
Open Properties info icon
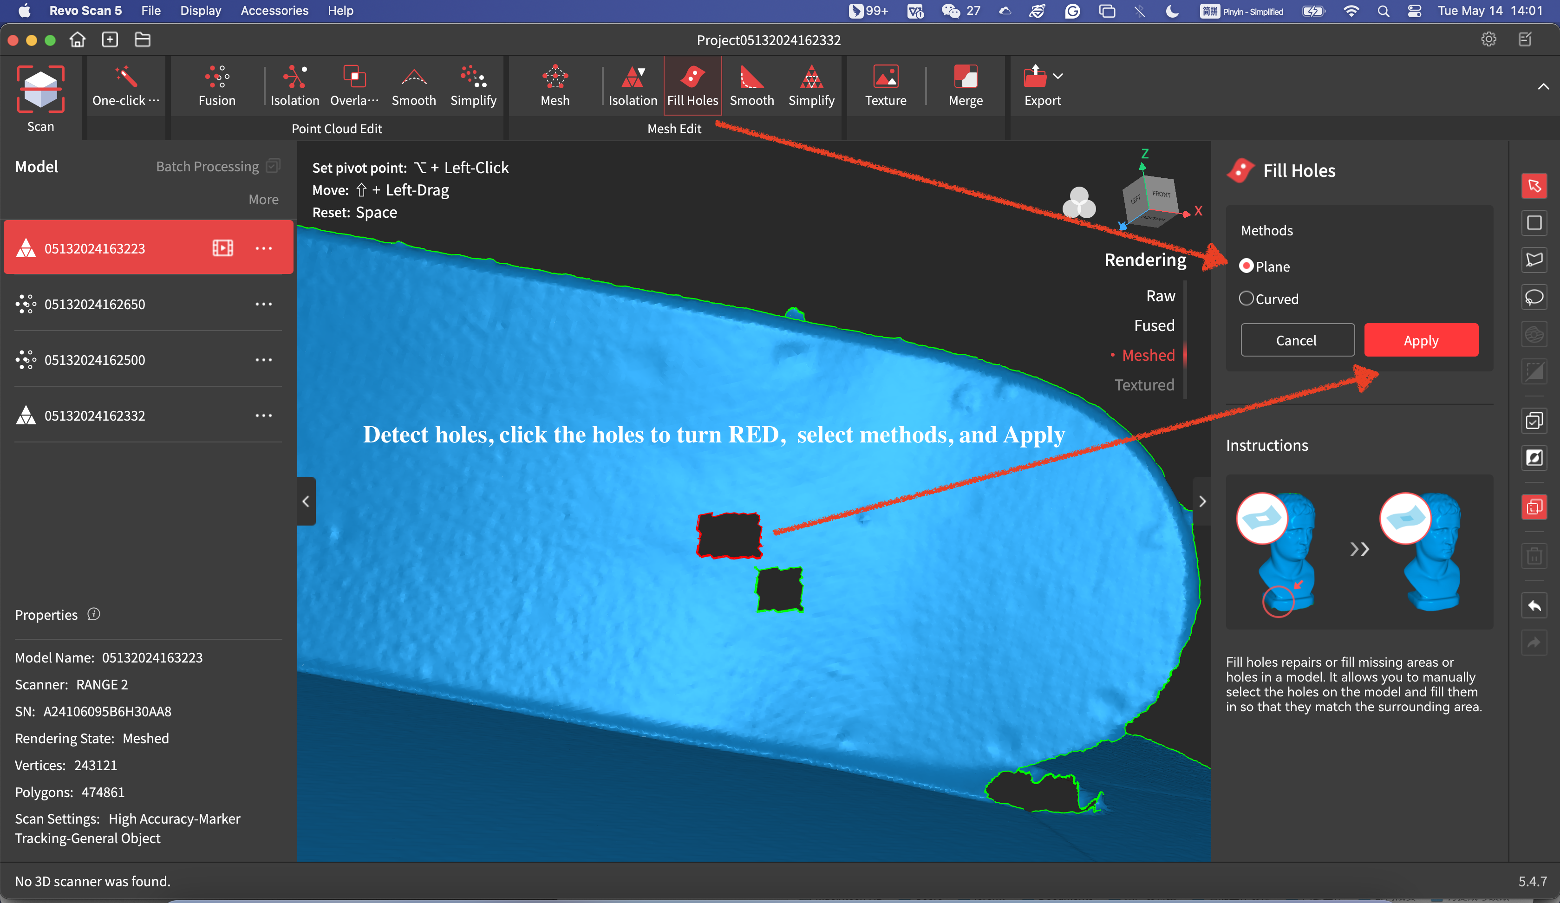93,614
